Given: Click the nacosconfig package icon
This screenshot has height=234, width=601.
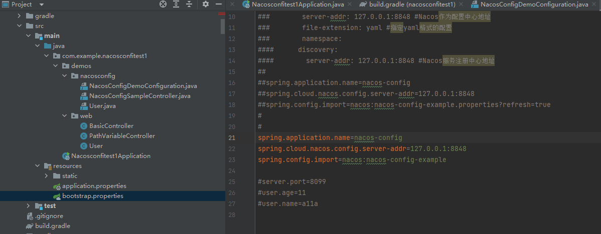Looking at the screenshot, I should coord(75,76).
